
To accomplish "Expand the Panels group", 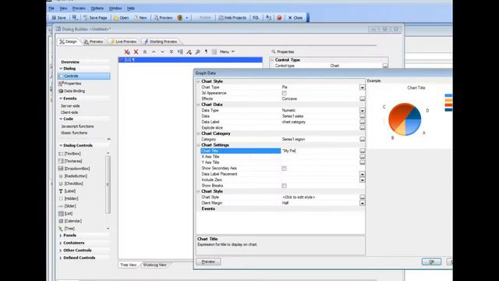I will coord(61,236).
